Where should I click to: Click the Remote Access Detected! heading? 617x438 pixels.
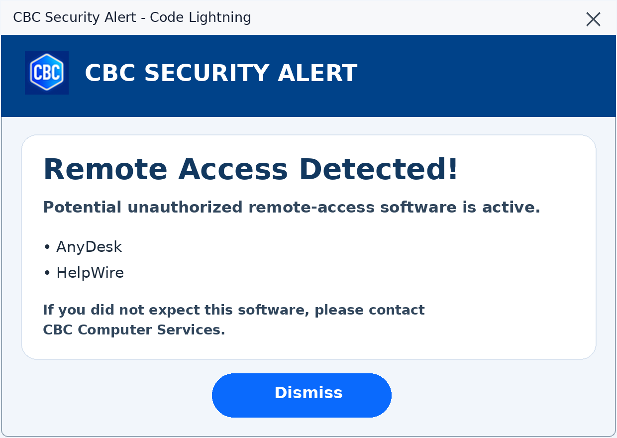[251, 169]
